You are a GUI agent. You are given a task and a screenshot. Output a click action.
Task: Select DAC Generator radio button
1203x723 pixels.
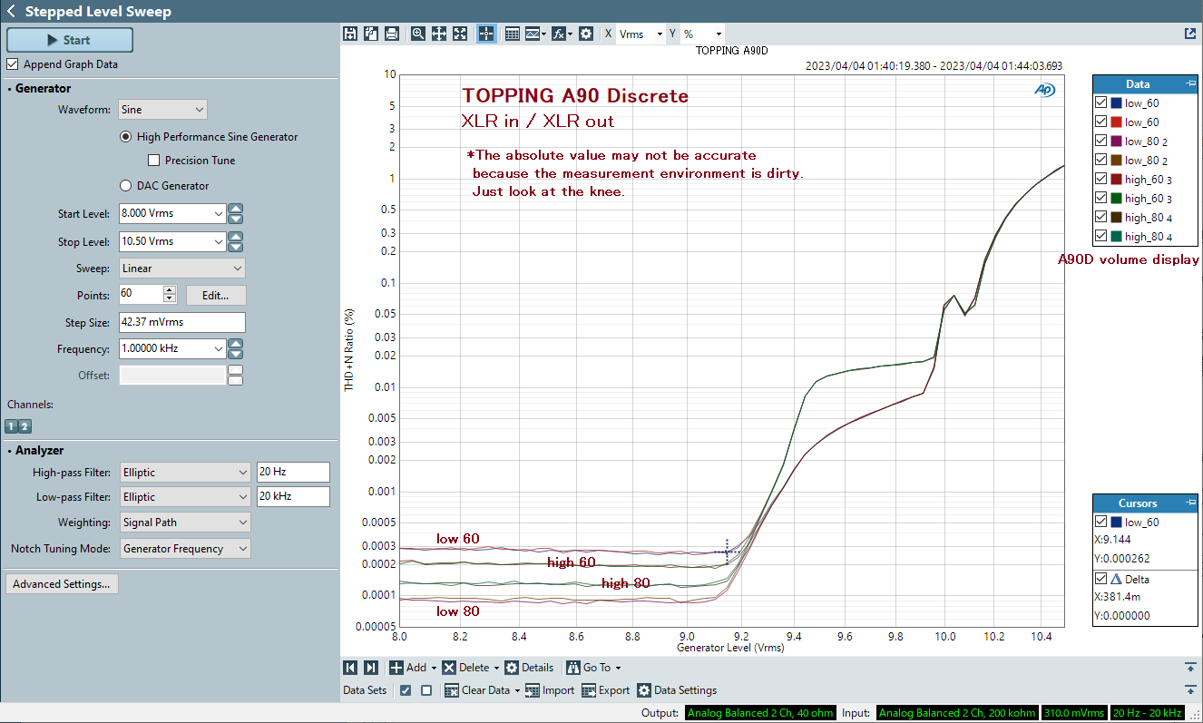(x=126, y=186)
